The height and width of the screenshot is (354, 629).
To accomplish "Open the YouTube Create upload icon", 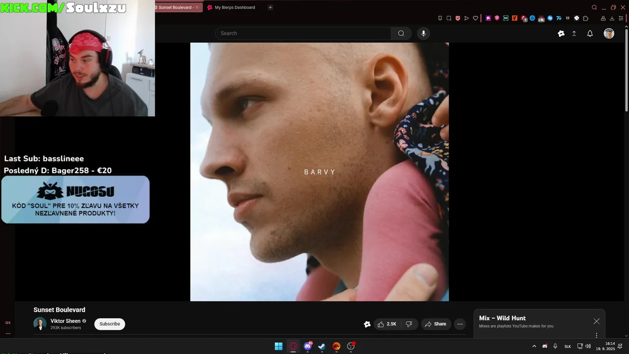I will [x=574, y=33].
